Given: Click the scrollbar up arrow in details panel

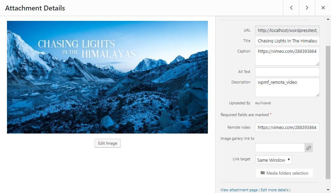Looking at the screenshot, I should pyautogui.click(x=328, y=19).
